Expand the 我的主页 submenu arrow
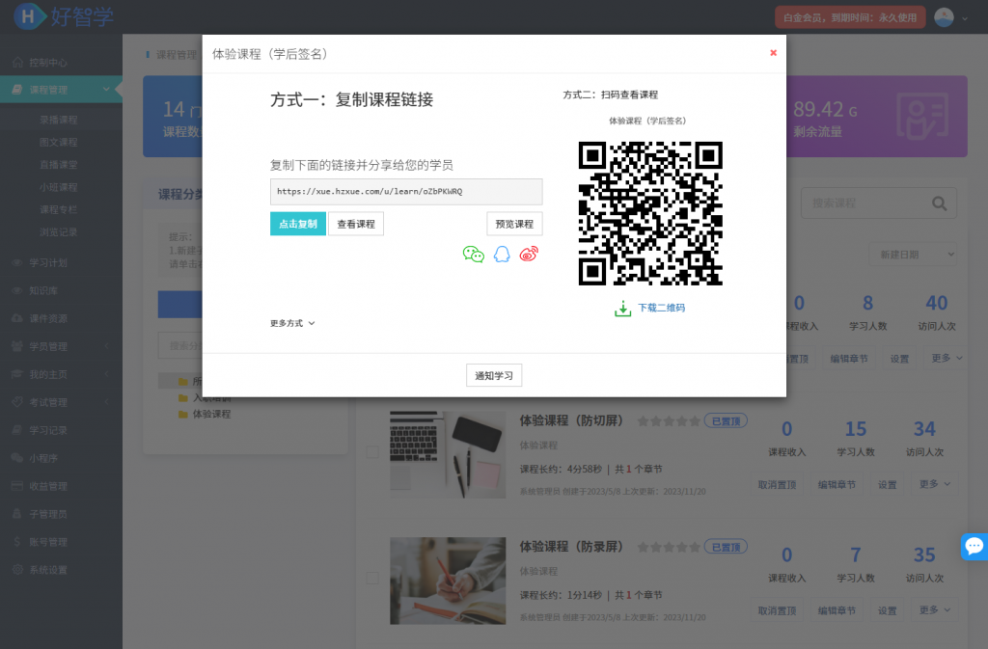Screen dimensions: 988x649 coord(106,374)
